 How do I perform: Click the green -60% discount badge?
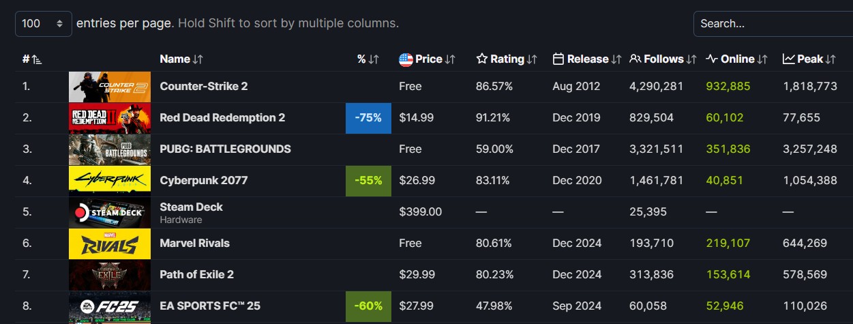[368, 306]
